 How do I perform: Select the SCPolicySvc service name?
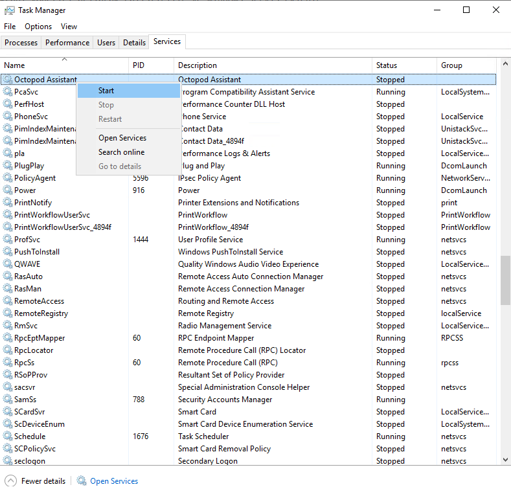pyautogui.click(x=35, y=449)
